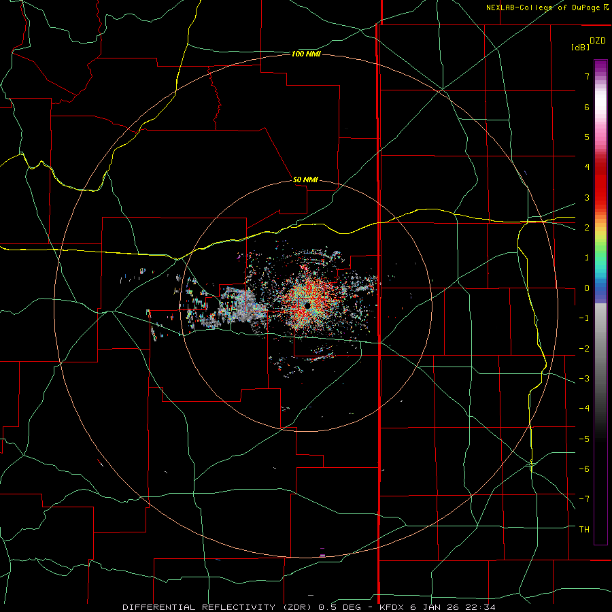Click the 6 JAN 26 date in caption
Image resolution: width=612 pixels, height=612 pixels.
point(434,607)
